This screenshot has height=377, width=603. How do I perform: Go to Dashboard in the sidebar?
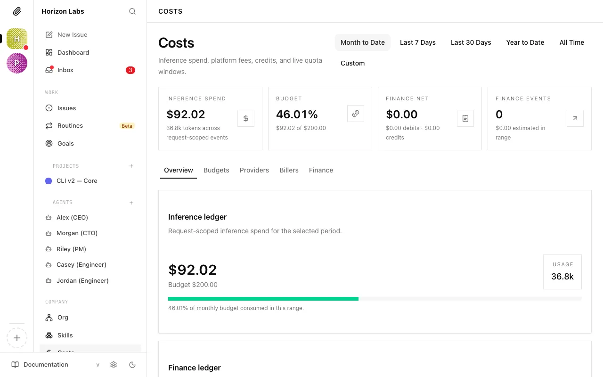90,52
